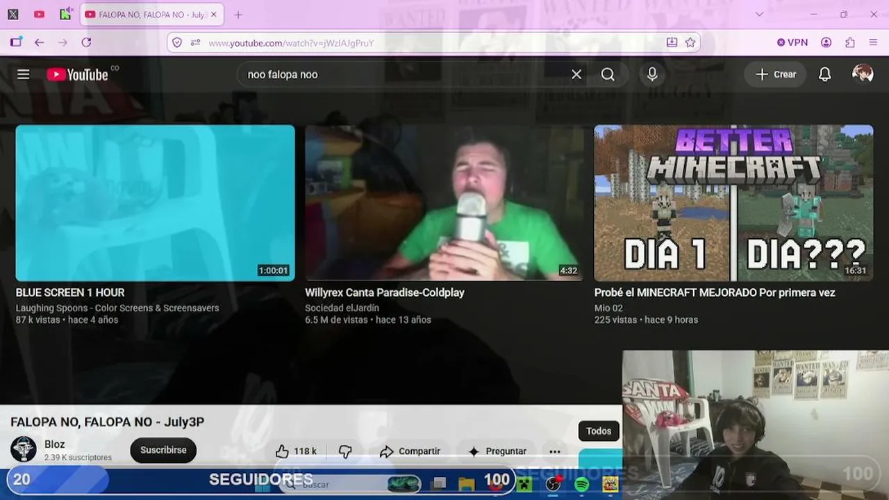The width and height of the screenshot is (889, 500).
Task: Open the browser extensions puzzle icon
Action: click(850, 42)
